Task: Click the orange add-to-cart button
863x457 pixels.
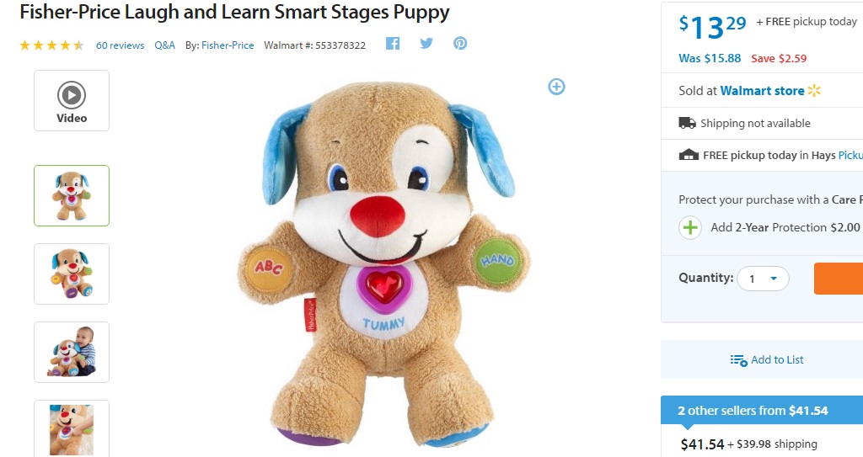Action: tap(839, 279)
